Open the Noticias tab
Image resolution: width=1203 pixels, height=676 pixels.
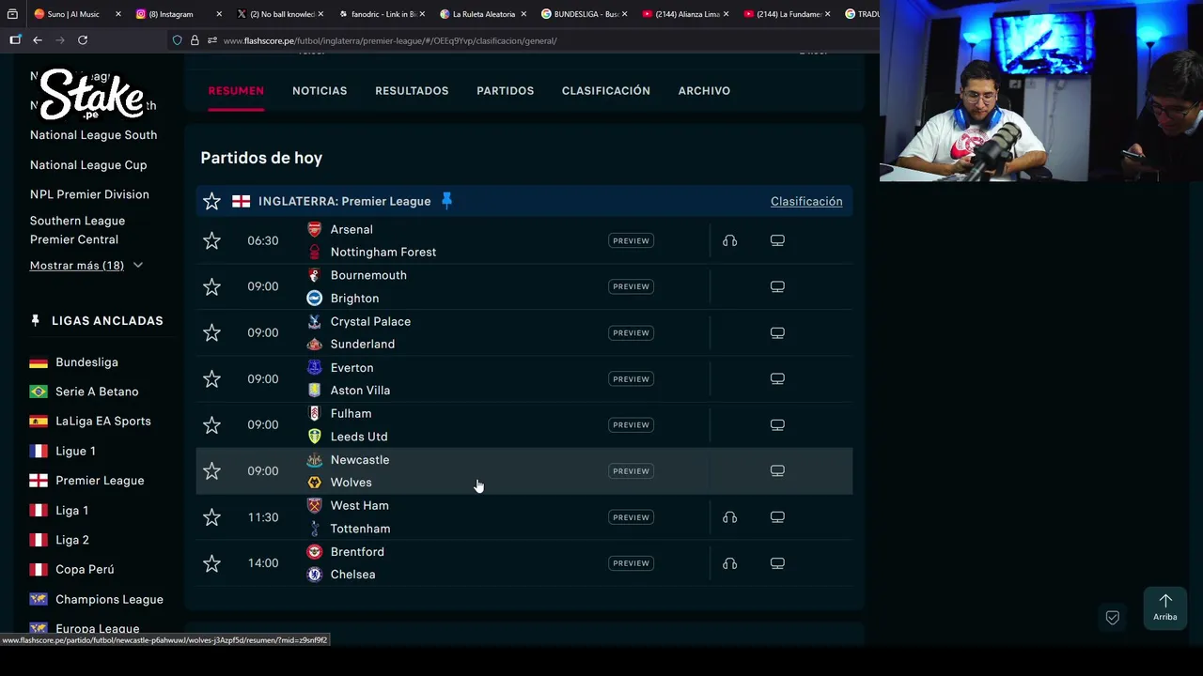click(320, 91)
